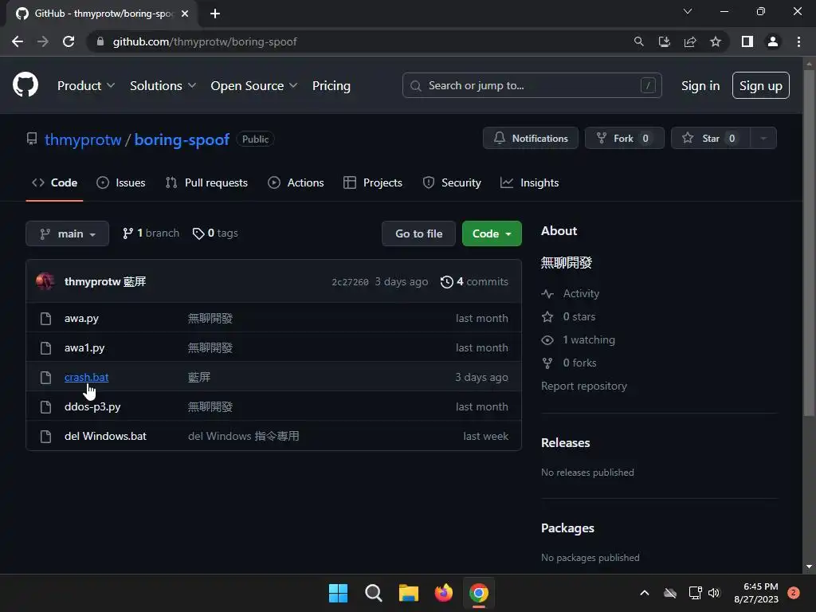Open Windows Start menu
The height and width of the screenshot is (612, 816).
(338, 593)
